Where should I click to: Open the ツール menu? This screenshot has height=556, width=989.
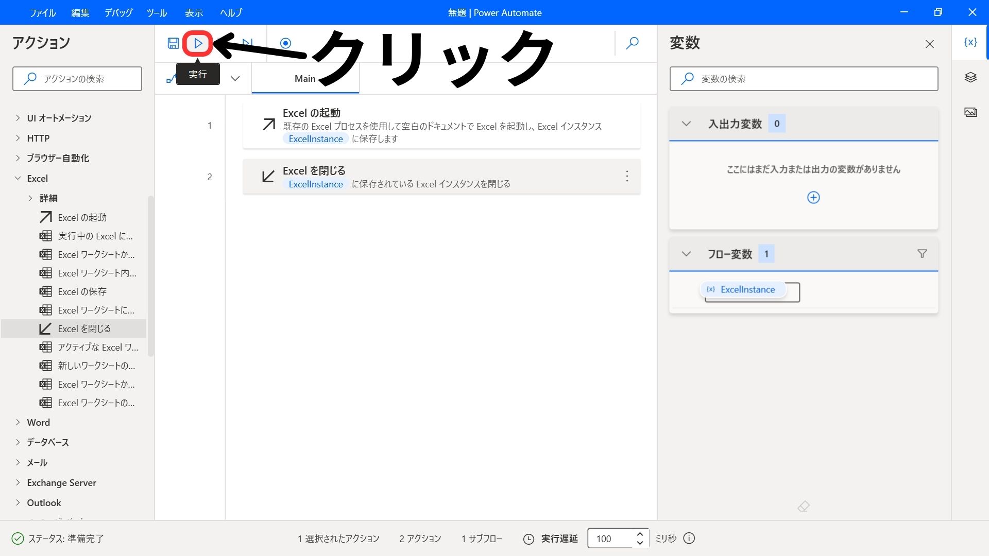point(157,12)
